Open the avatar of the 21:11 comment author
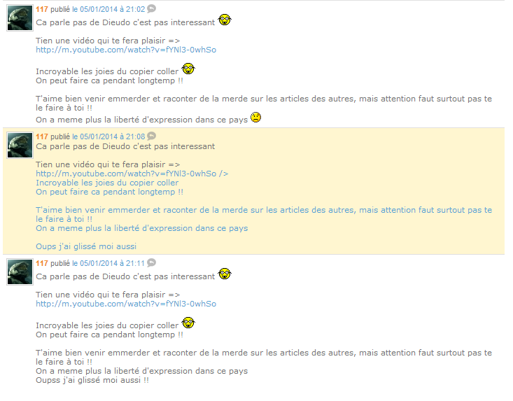The width and height of the screenshot is (513, 401). 20,272
